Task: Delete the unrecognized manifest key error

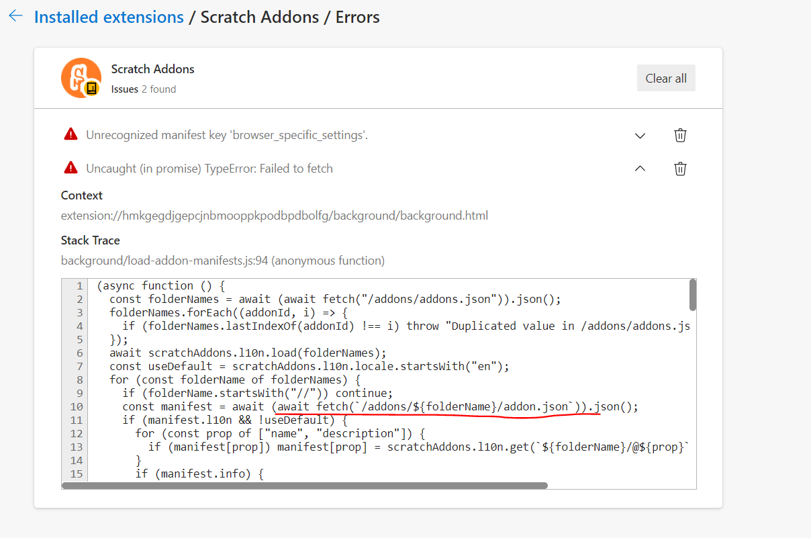Action: click(x=680, y=135)
